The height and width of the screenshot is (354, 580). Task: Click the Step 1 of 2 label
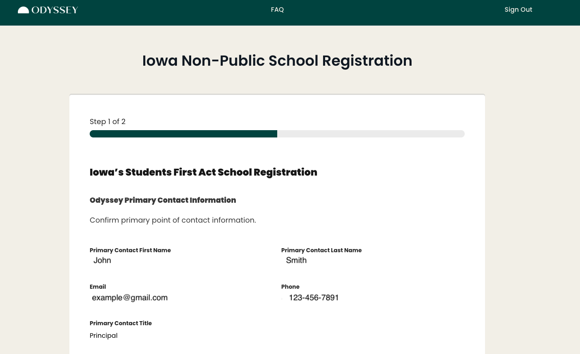(108, 122)
